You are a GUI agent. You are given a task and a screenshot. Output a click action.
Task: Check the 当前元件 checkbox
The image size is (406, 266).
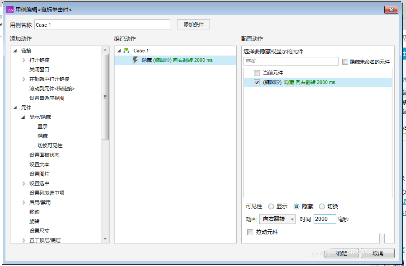click(x=257, y=72)
